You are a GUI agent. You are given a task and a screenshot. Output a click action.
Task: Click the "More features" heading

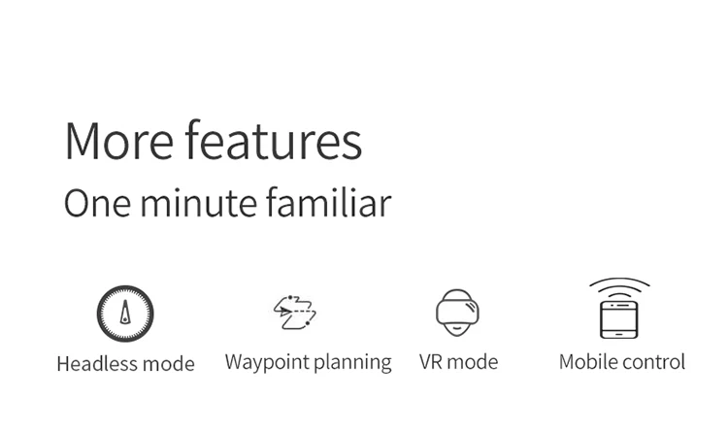click(214, 140)
